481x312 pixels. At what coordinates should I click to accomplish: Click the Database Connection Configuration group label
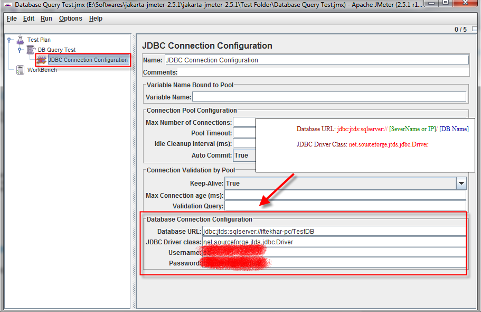pos(200,219)
